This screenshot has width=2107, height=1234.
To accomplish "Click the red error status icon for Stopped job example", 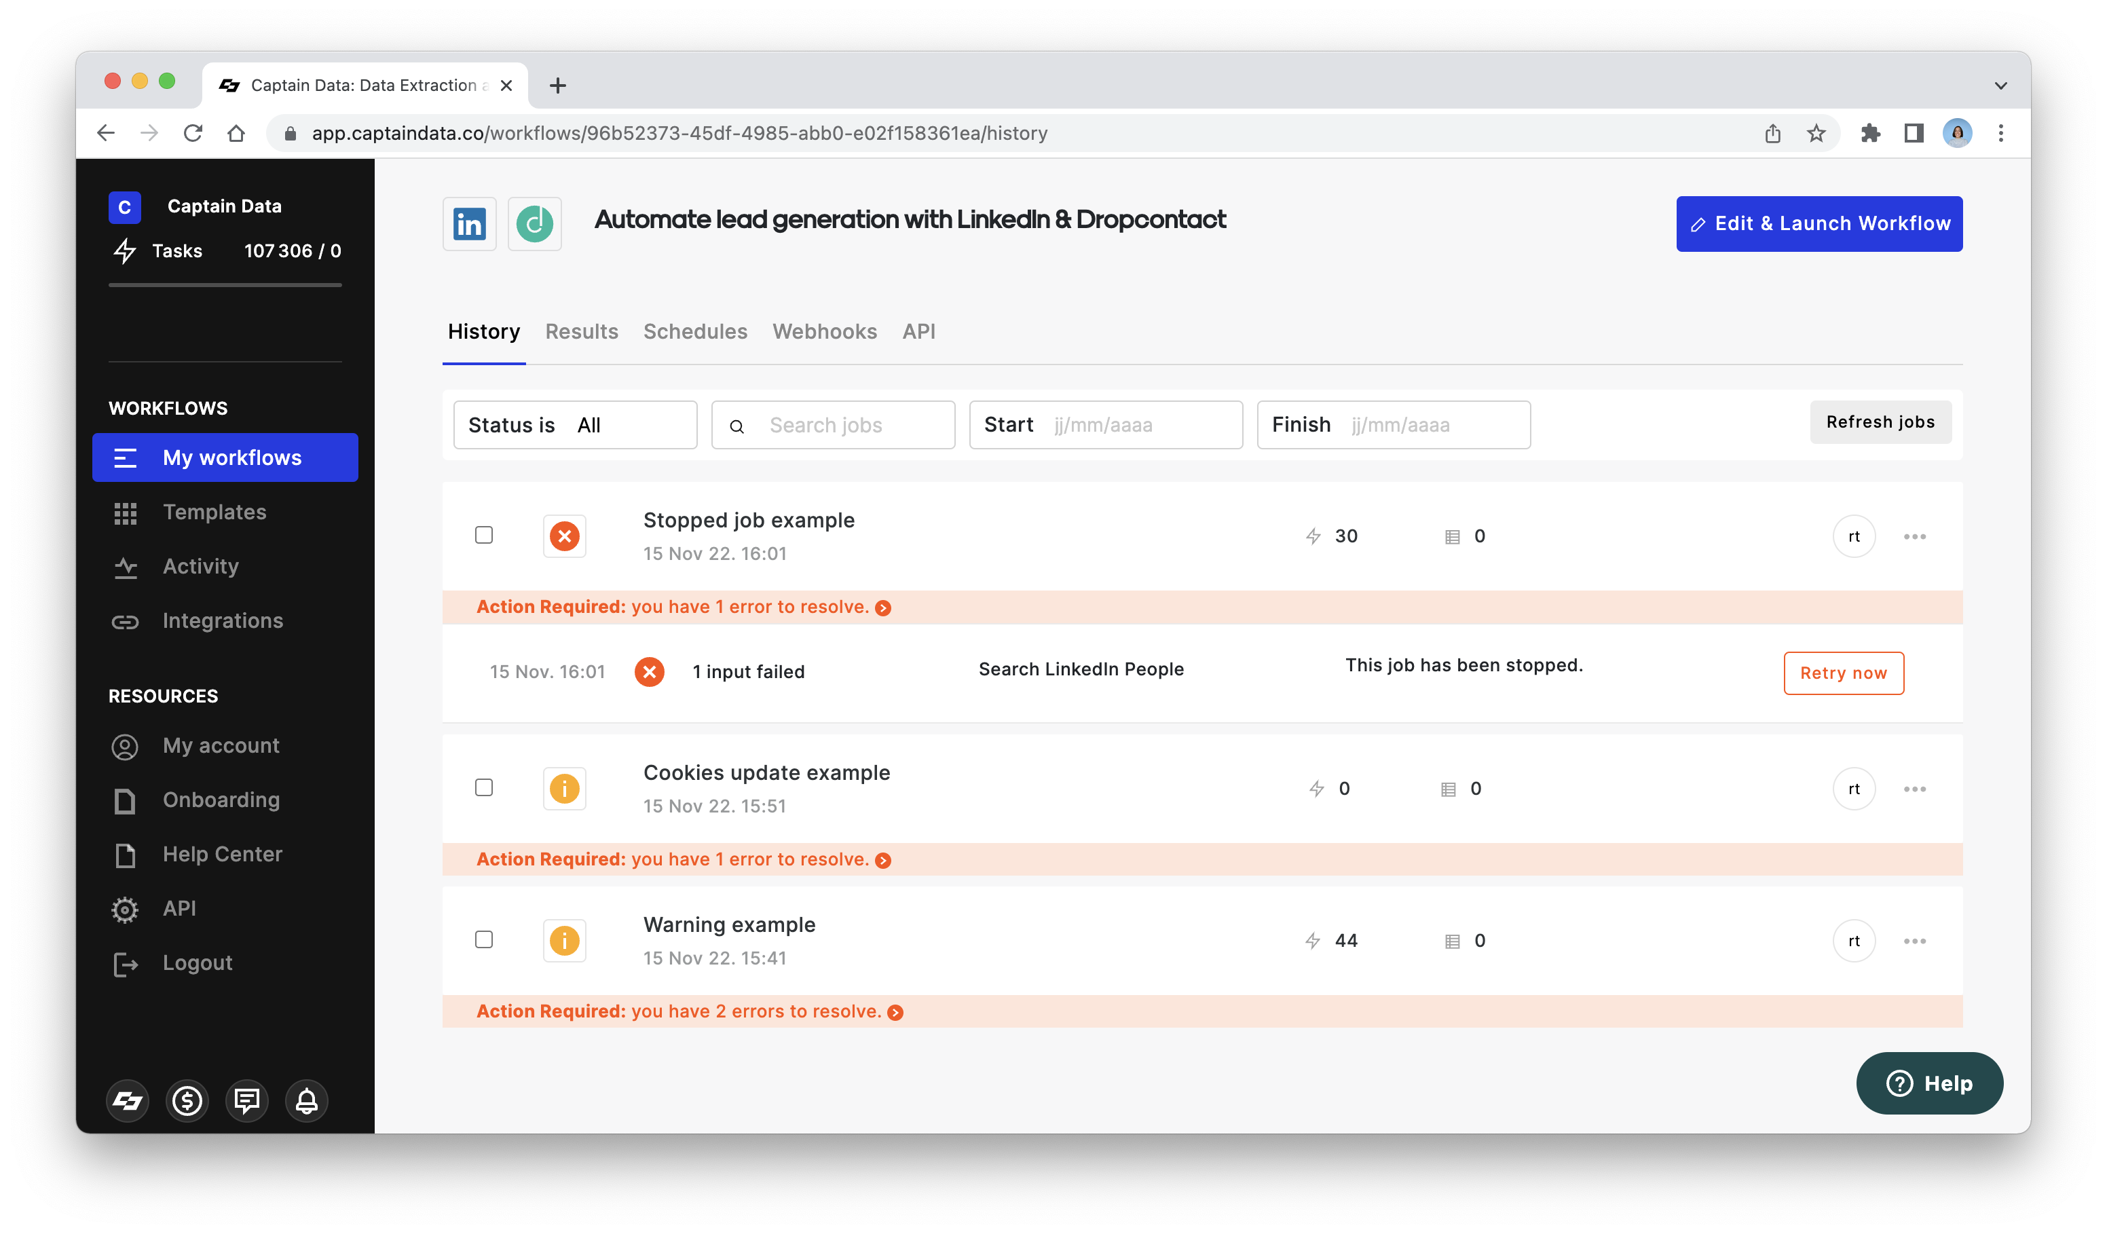I will [x=564, y=536].
